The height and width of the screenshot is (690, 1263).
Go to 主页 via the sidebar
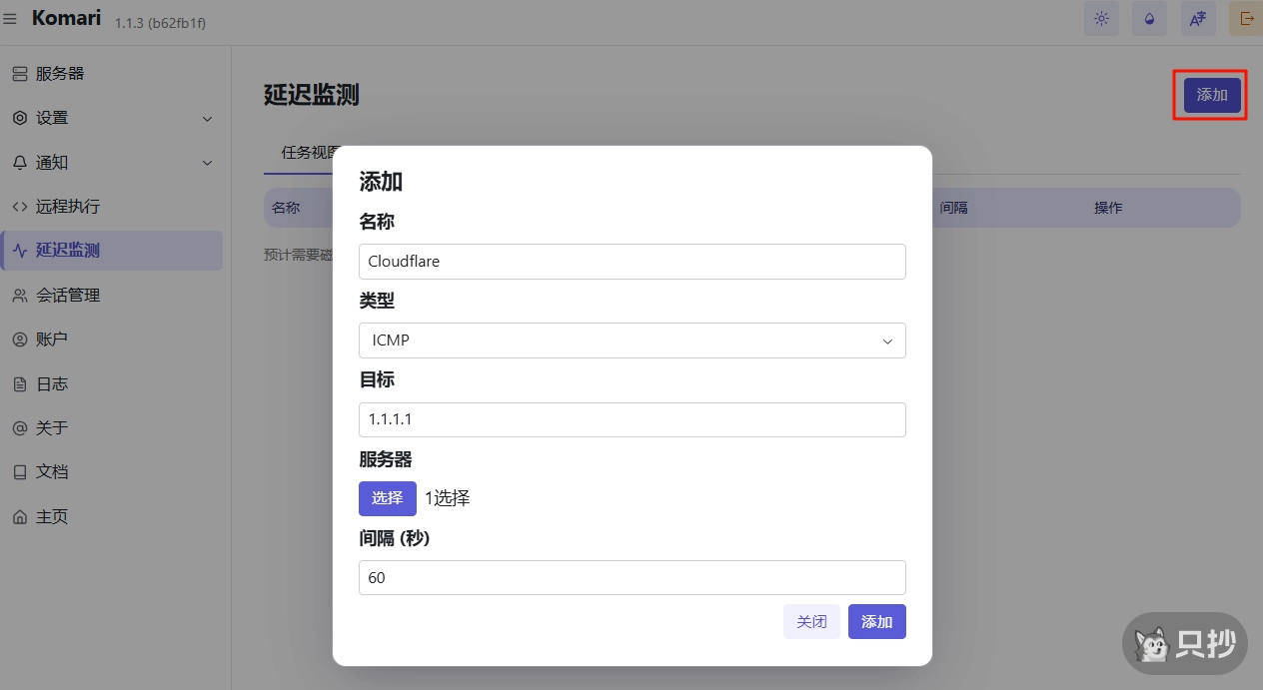click(x=53, y=516)
